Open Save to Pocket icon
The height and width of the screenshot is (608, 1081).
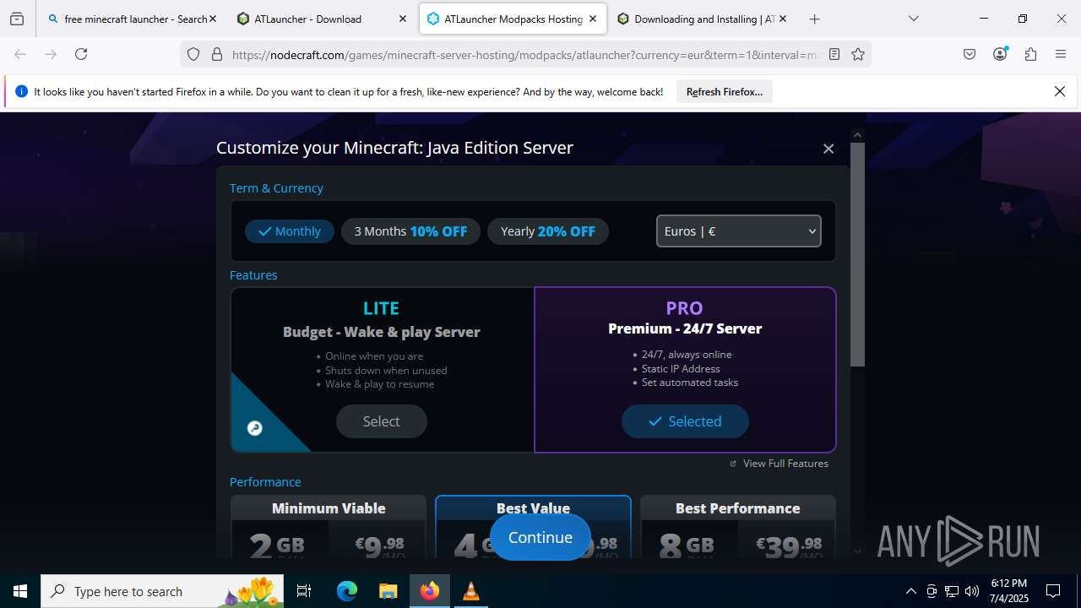970,54
